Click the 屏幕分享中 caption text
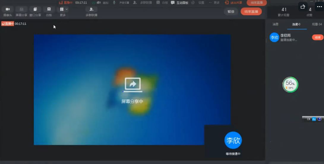 pos(132,101)
